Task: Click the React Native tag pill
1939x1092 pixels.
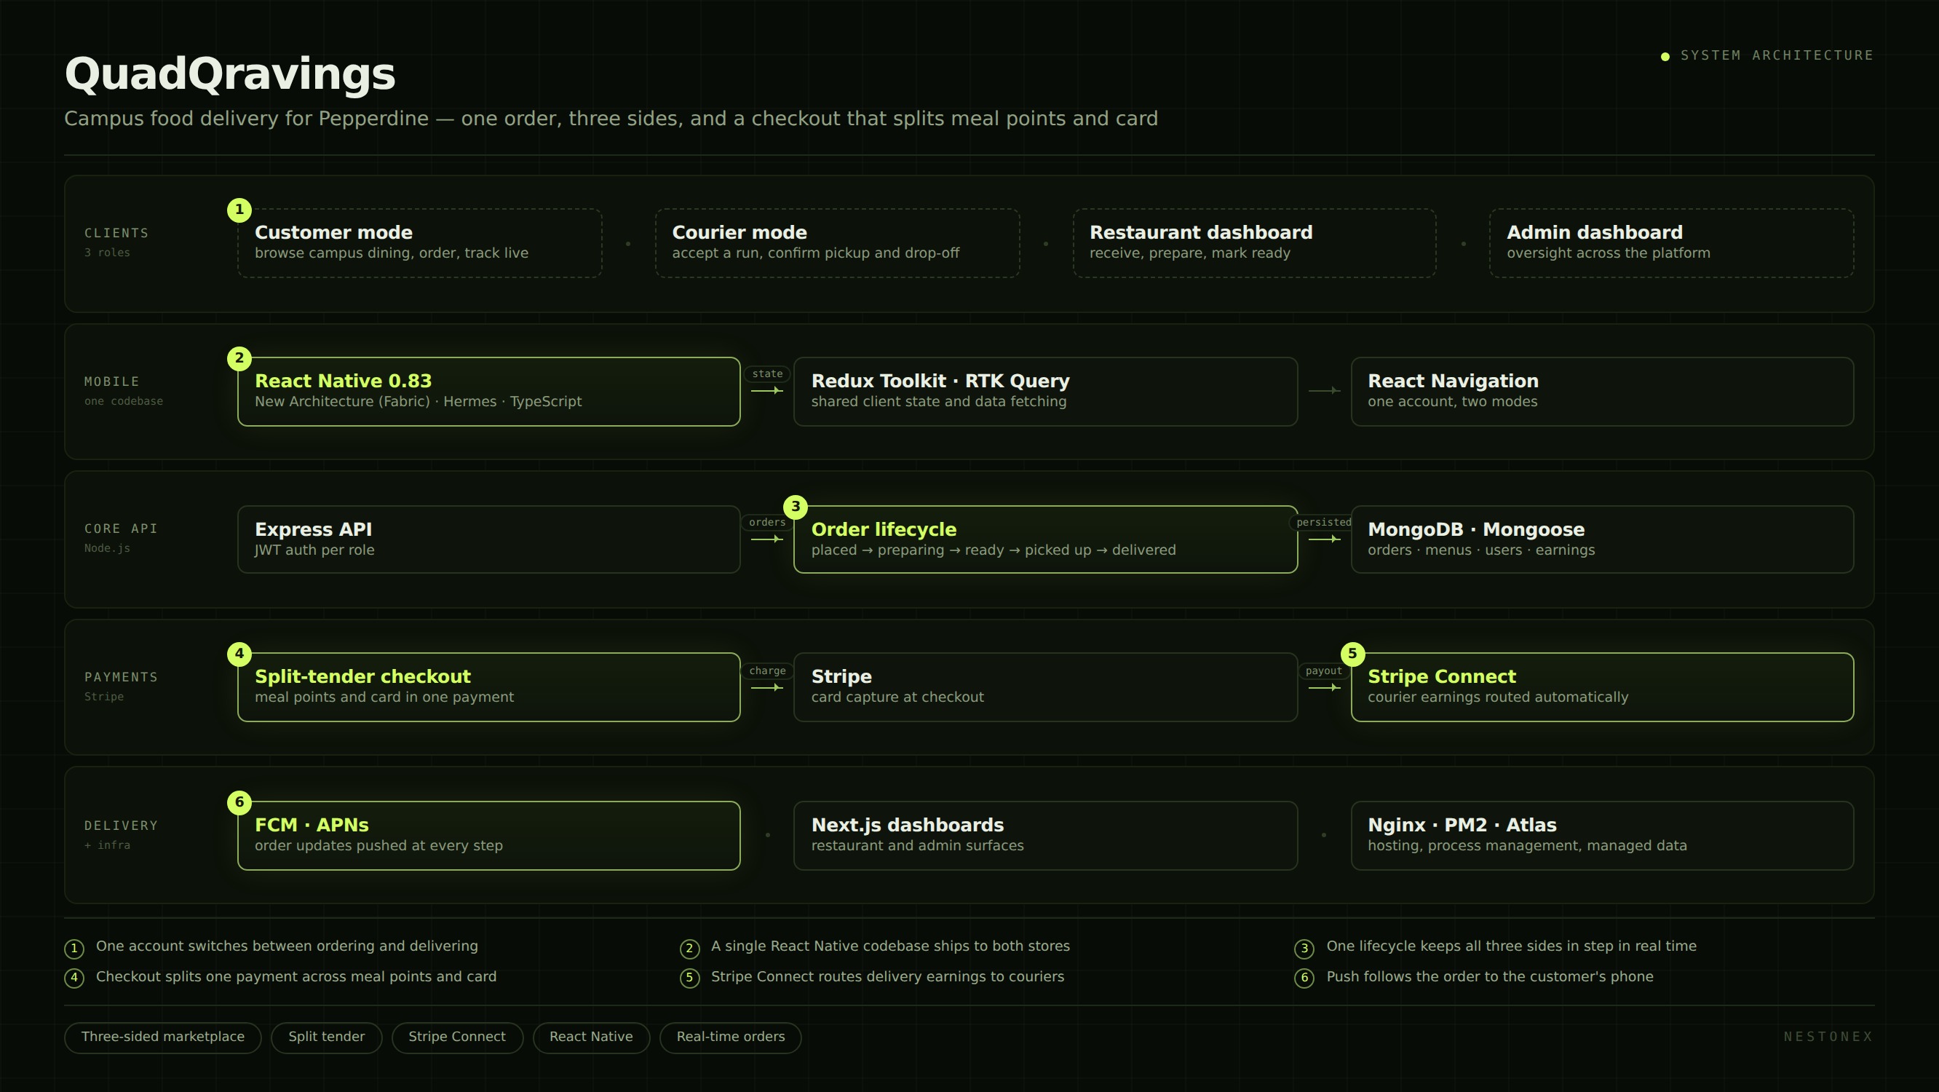Action: click(591, 1037)
